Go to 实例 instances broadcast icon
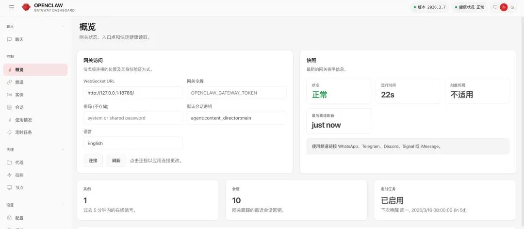Screen dimensions: 524x229 click(9, 95)
